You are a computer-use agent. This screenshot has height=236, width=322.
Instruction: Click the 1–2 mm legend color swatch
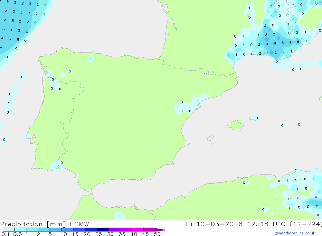(x=32, y=230)
